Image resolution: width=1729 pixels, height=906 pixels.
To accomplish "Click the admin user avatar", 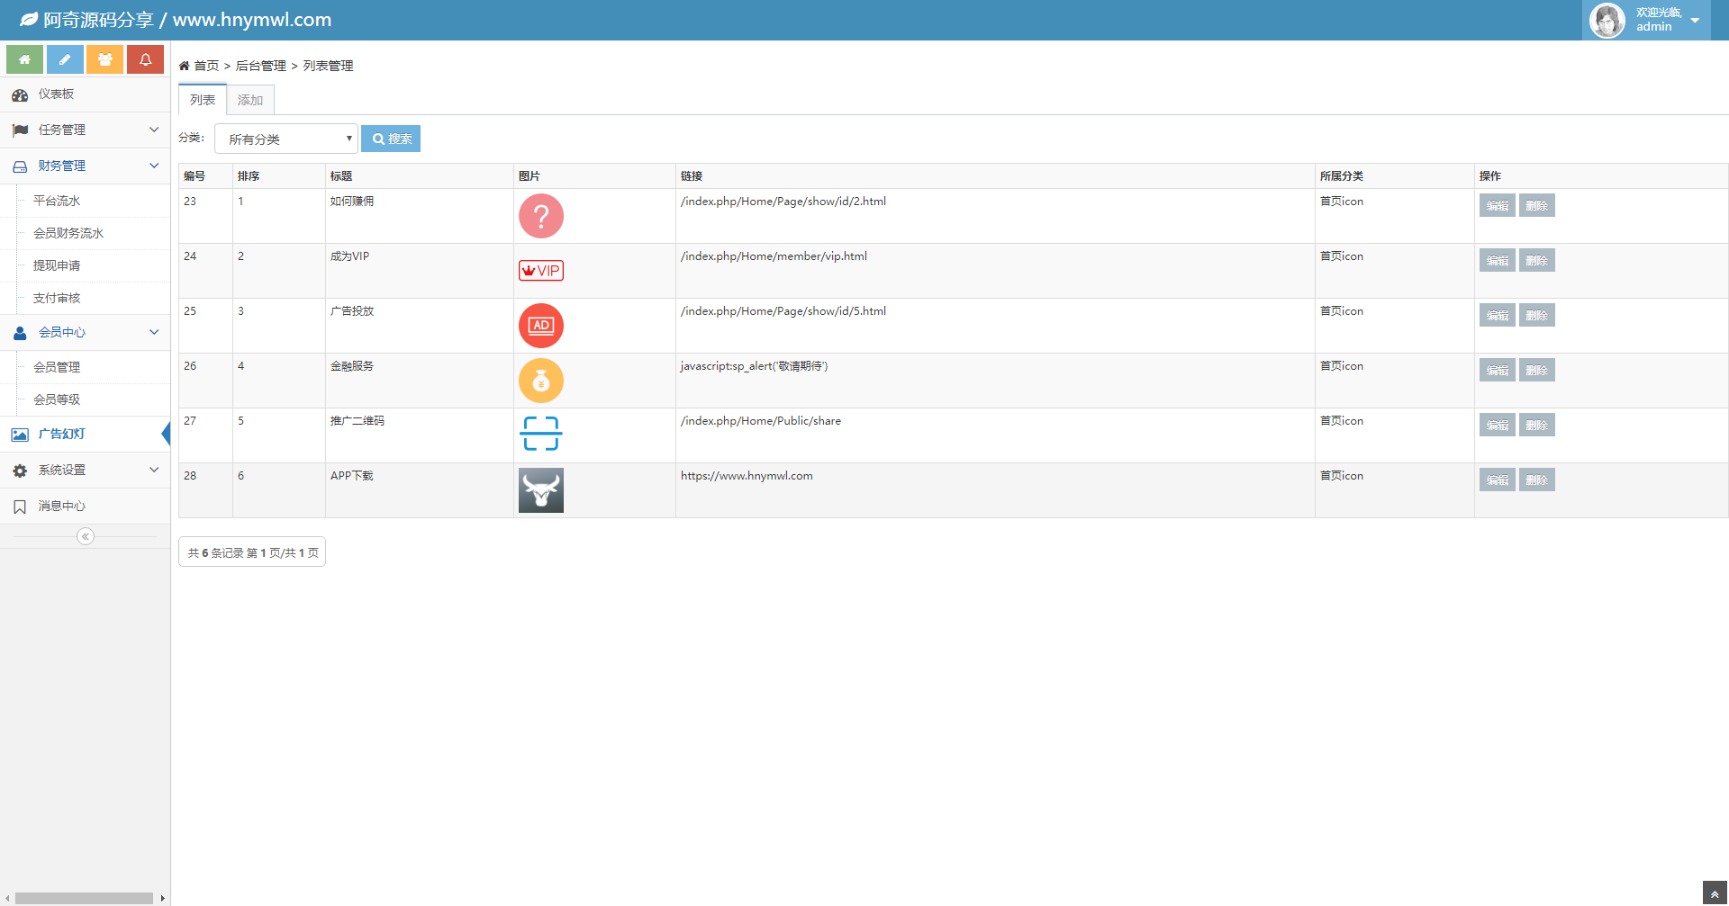I will pos(1607,20).
